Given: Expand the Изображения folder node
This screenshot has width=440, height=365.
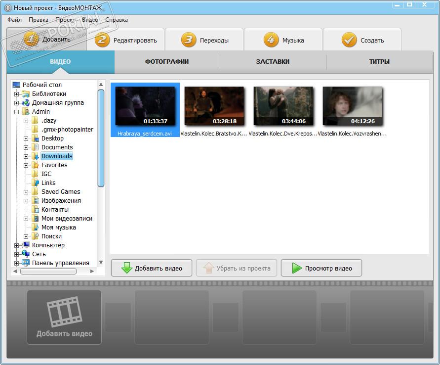Looking at the screenshot, I should [26, 201].
